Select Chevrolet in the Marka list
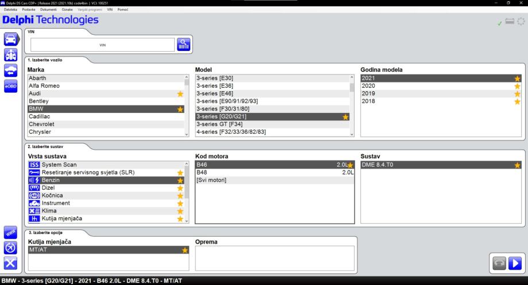 106,124
